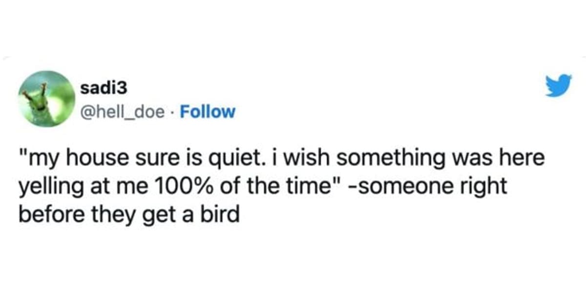Click the tweet line "before they get a bird"
Viewport: 586px width, 308px height.
(129, 214)
